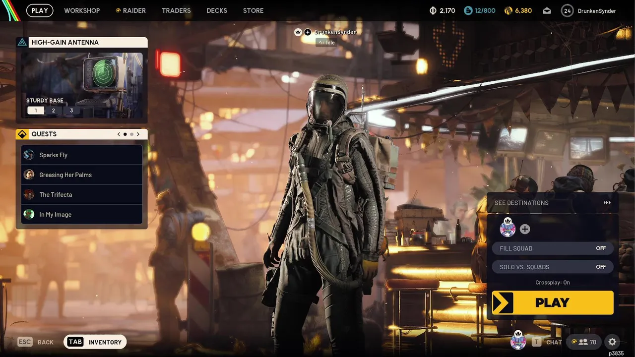This screenshot has width=635, height=357.
Task: Go back using the BACK label
Action: point(46,342)
